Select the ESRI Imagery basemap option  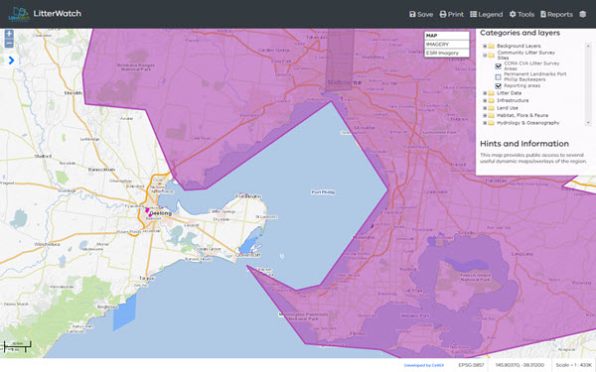447,54
